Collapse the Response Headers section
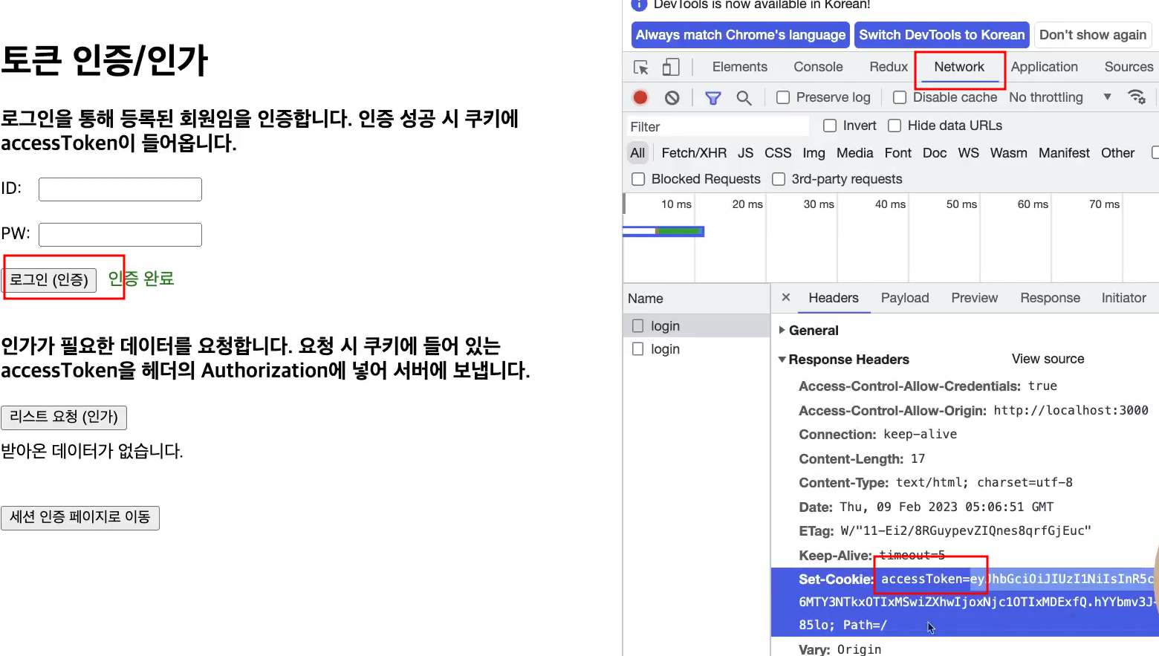The width and height of the screenshot is (1159, 656). 843,360
